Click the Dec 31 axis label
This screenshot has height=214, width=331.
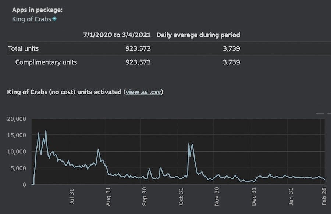[254, 196]
